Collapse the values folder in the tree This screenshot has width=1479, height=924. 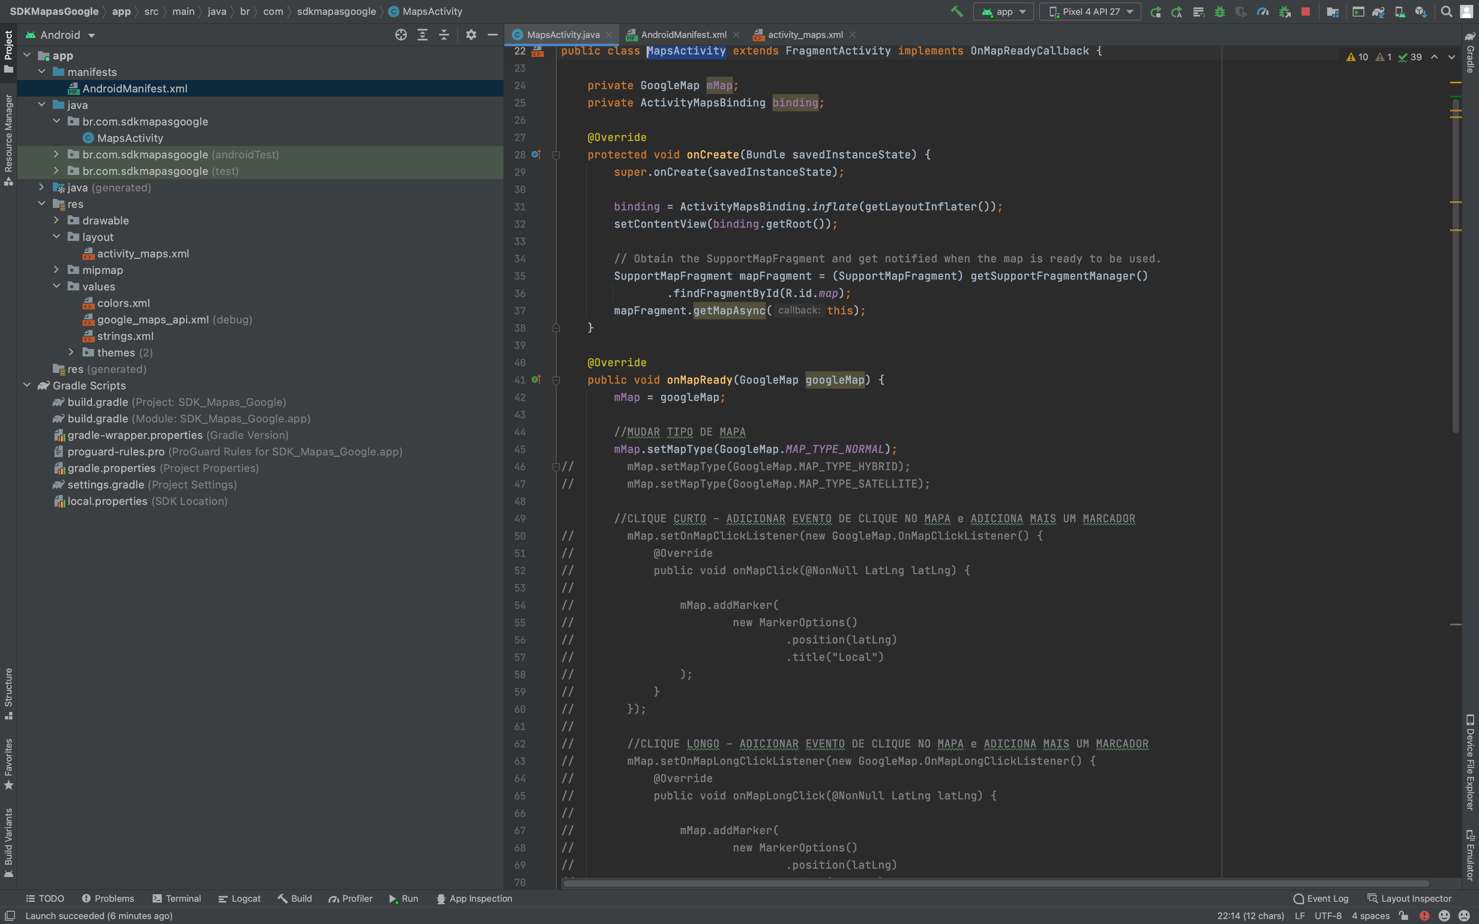pos(57,286)
